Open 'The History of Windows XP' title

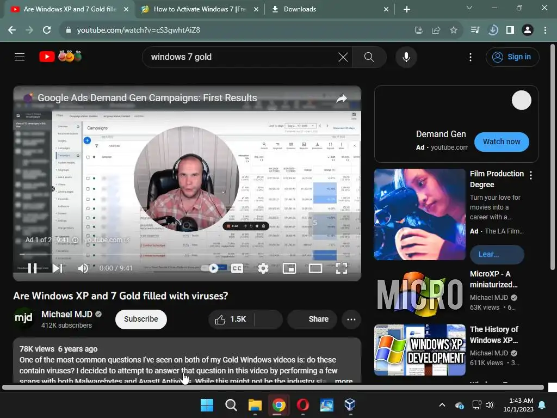(x=494, y=335)
